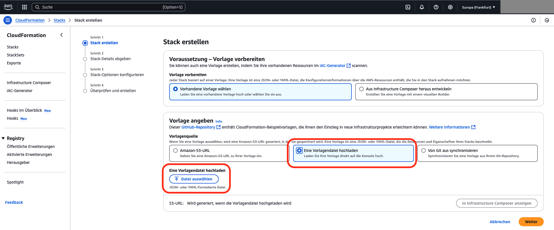The height and width of the screenshot is (230, 554).
Task: Open IaC-Generator in the sidebar
Action: click(x=20, y=91)
